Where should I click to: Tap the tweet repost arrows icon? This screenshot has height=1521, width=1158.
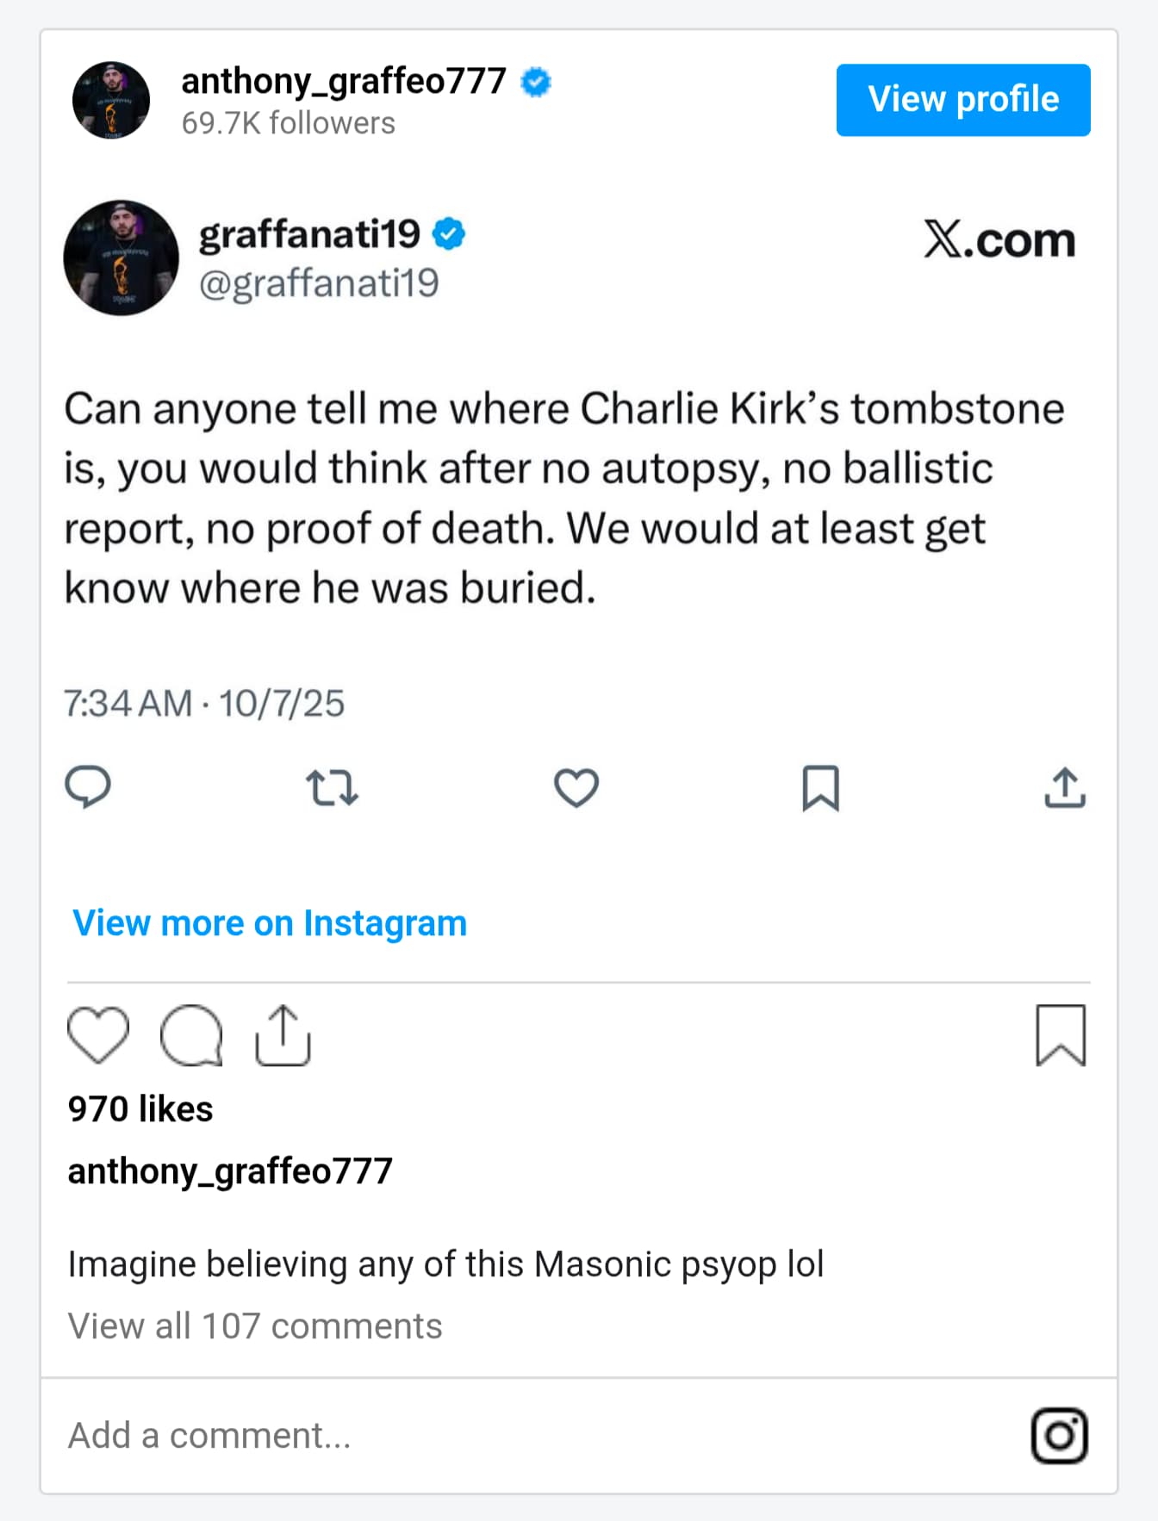tap(332, 787)
